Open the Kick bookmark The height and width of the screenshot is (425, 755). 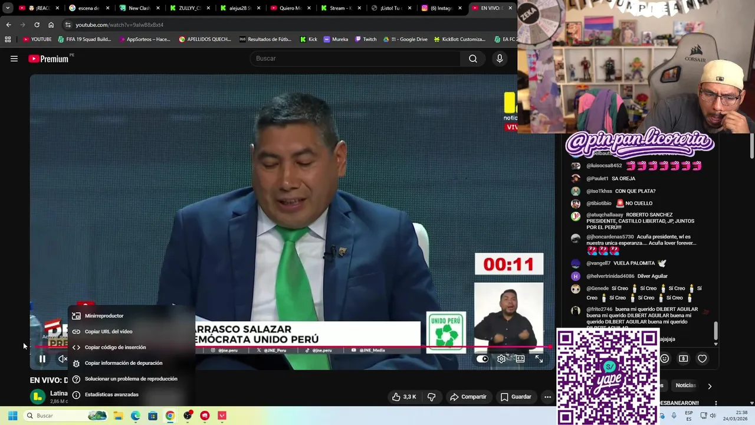(308, 40)
